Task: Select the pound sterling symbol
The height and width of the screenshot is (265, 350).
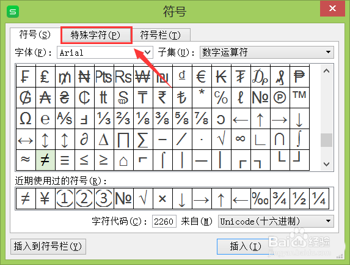Action: tap(45, 77)
